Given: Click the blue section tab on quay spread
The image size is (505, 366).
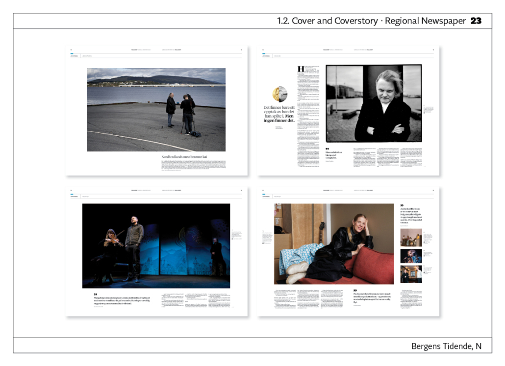Looking at the screenshot, I should tap(72, 54).
